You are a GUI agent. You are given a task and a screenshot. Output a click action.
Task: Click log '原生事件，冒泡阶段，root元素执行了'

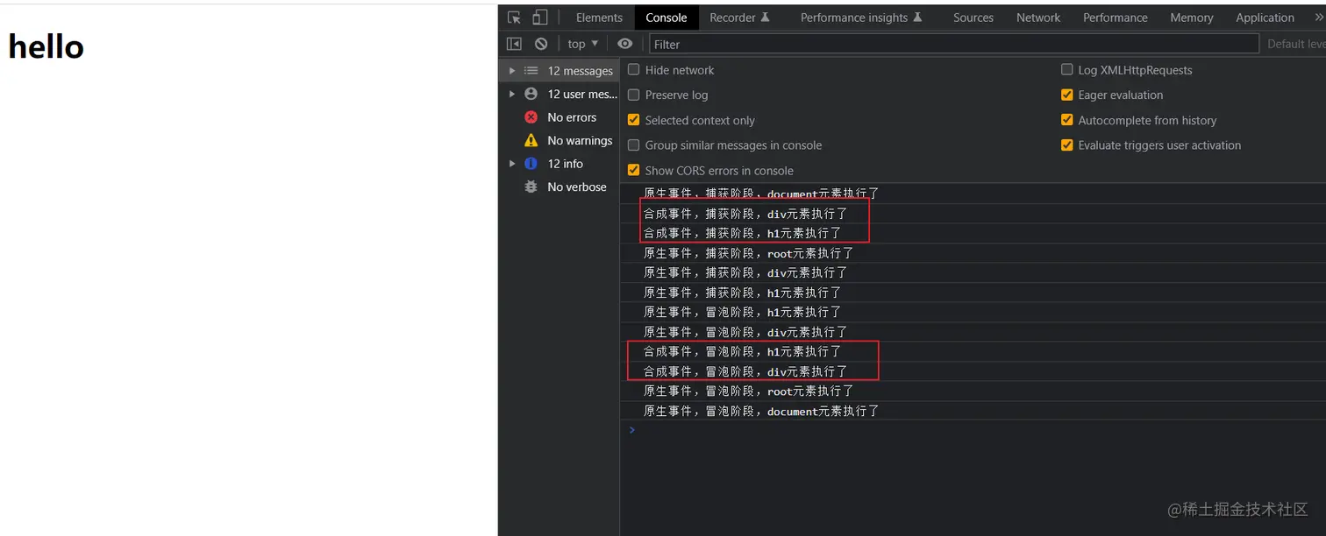(749, 391)
